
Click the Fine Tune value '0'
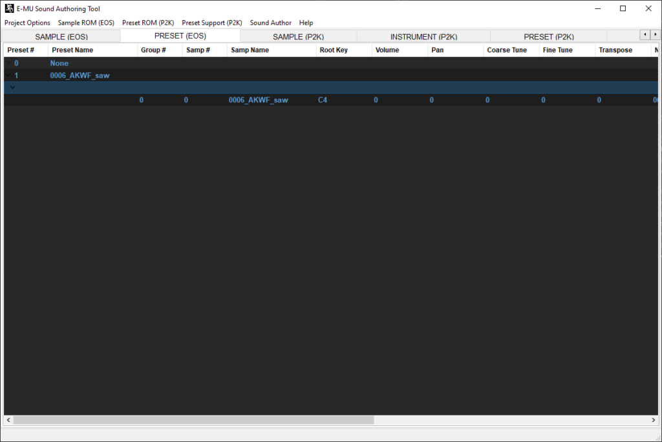coord(543,100)
